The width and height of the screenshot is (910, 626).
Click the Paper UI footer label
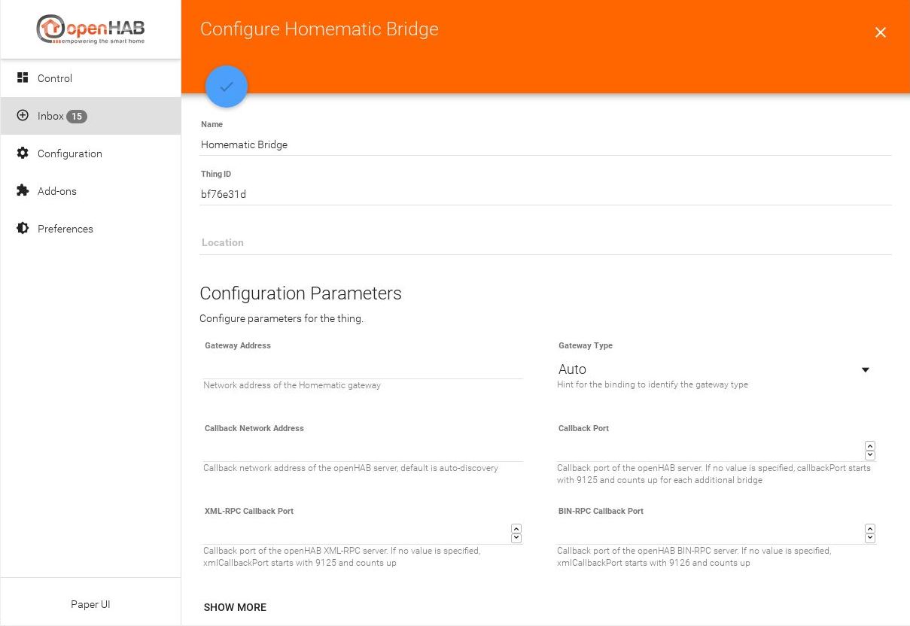pyautogui.click(x=90, y=604)
